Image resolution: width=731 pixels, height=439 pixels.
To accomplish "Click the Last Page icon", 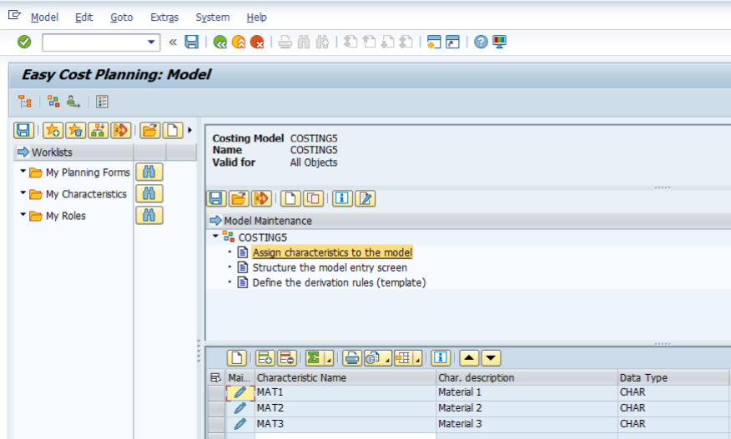I will pos(406,42).
